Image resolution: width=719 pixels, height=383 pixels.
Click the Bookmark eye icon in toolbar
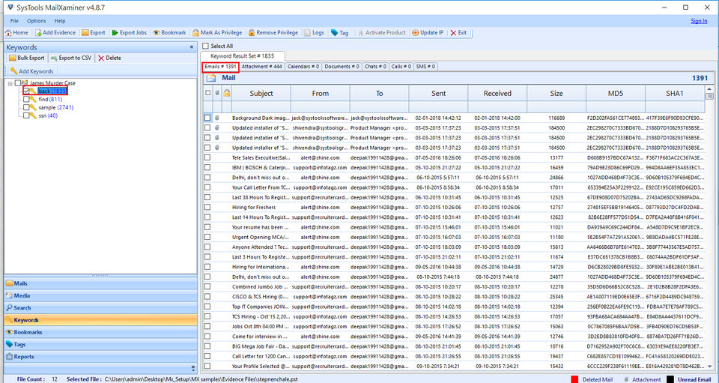[157, 33]
